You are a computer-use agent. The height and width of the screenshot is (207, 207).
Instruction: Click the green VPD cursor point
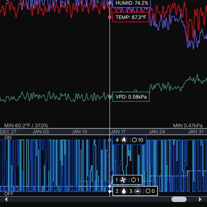tap(110, 97)
